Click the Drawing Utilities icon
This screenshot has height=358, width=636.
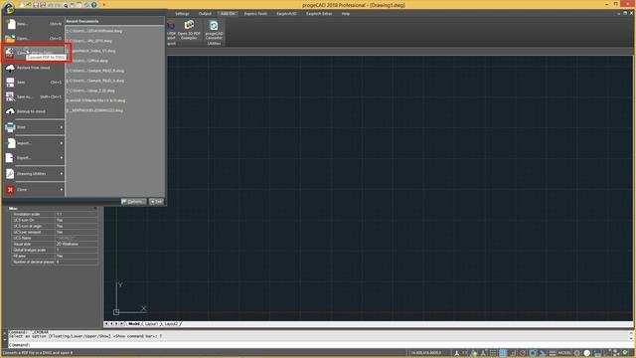10,174
